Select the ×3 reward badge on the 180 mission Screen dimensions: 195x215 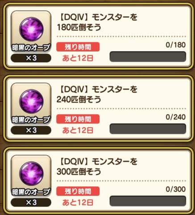(x=31, y=58)
